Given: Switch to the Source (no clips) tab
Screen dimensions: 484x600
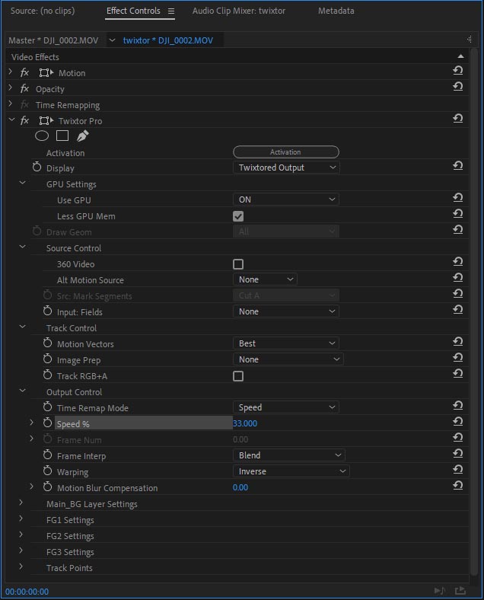Looking at the screenshot, I should pos(43,11).
